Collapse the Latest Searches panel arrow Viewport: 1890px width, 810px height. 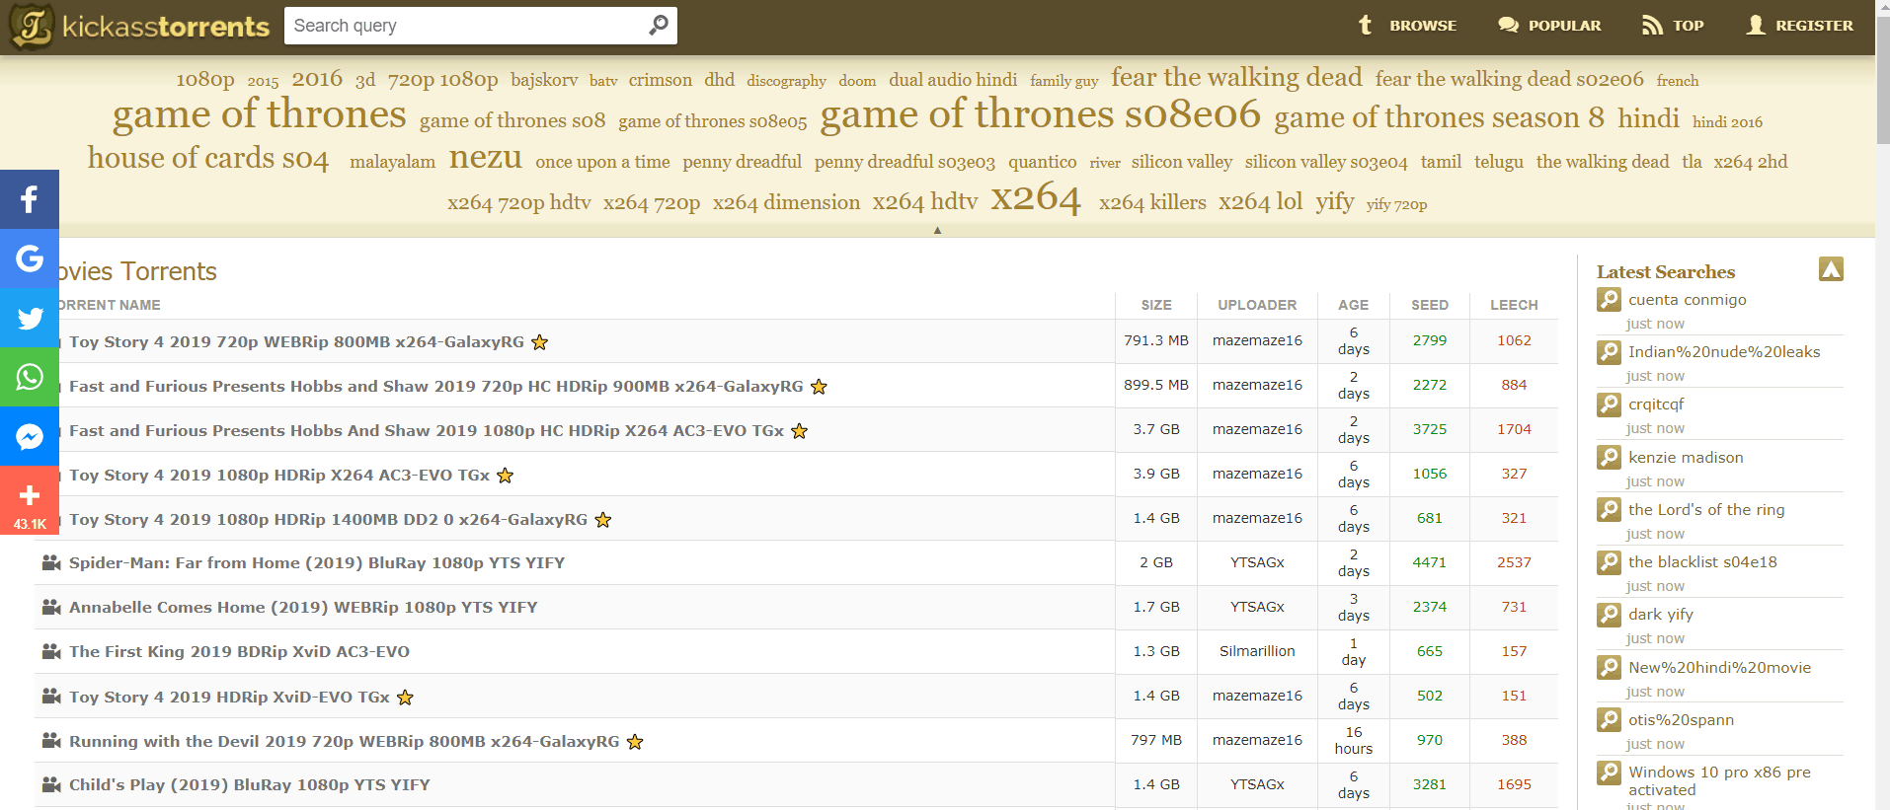[1831, 269]
